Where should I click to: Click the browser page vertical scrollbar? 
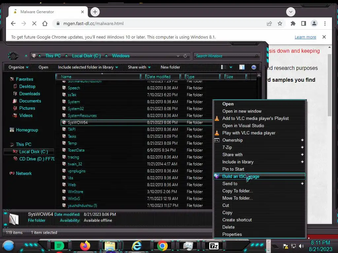pos(329,85)
